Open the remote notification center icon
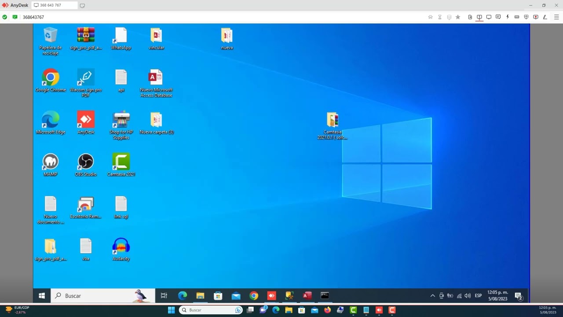The image size is (563, 317). click(519, 296)
